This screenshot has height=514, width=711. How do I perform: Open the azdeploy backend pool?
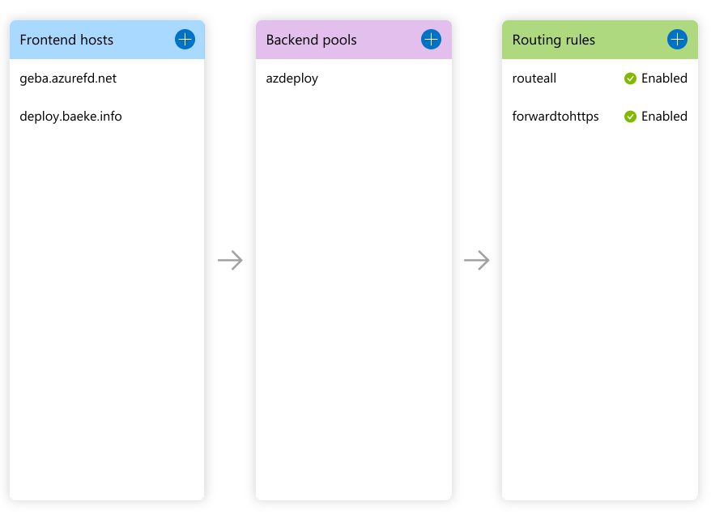pos(292,79)
